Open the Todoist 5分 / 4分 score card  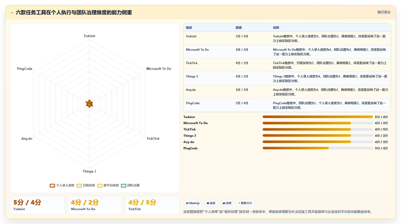pos(37,205)
